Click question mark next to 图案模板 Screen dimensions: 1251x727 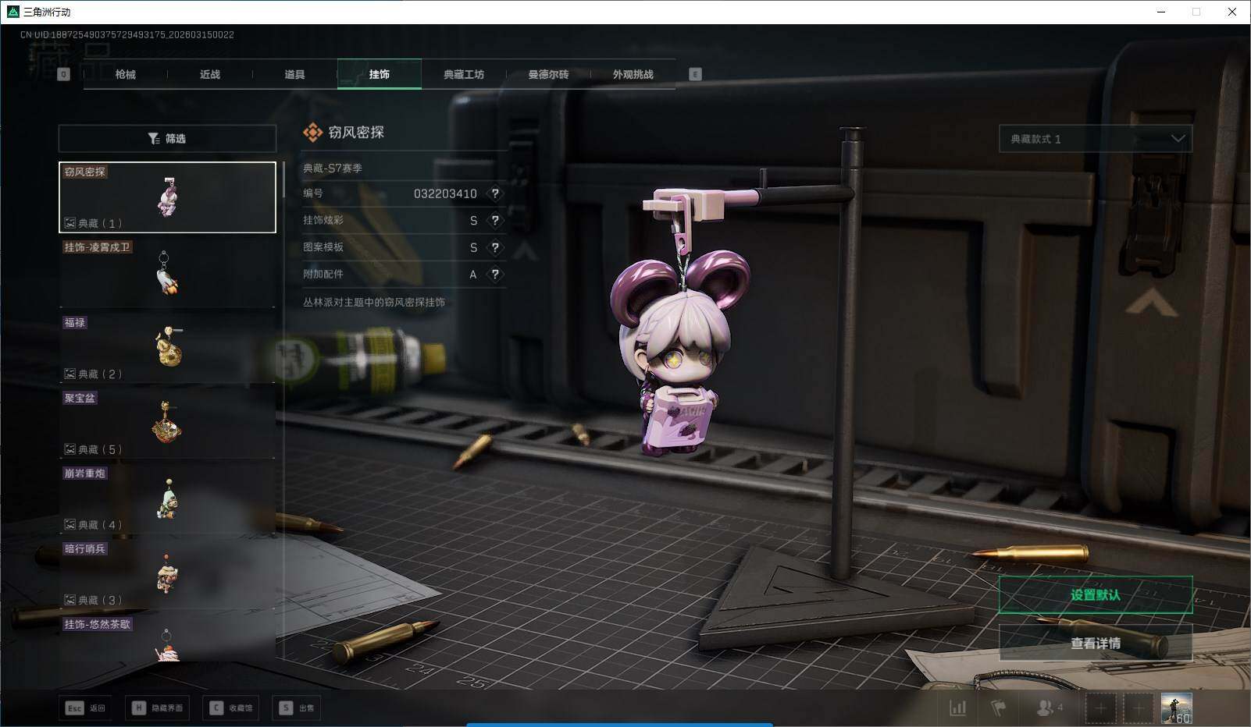[495, 247]
